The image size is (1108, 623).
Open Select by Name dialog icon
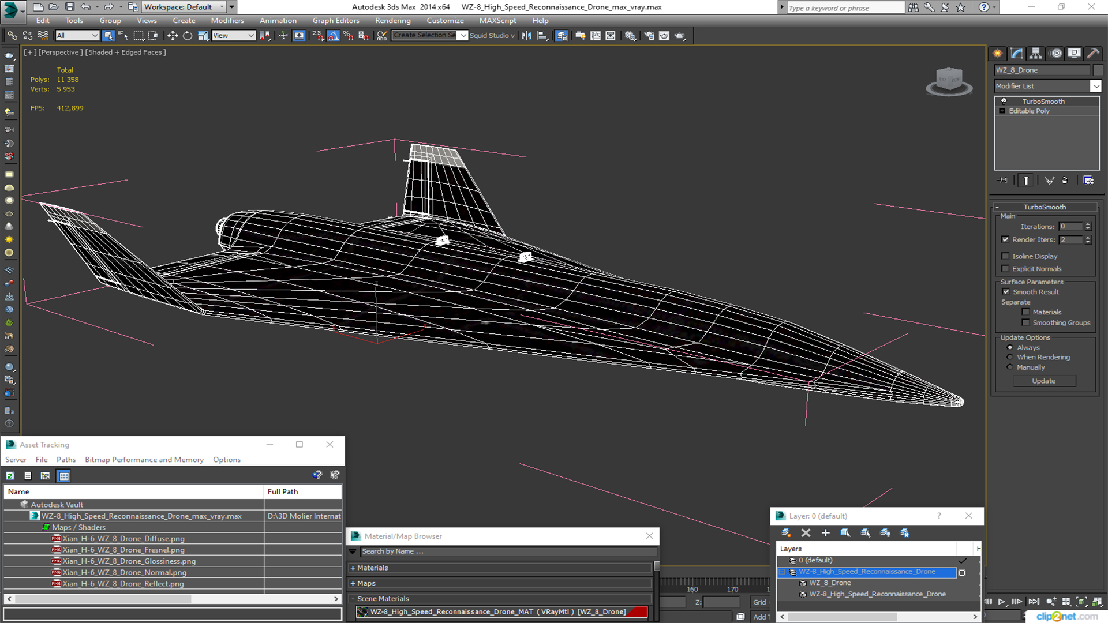[123, 36]
